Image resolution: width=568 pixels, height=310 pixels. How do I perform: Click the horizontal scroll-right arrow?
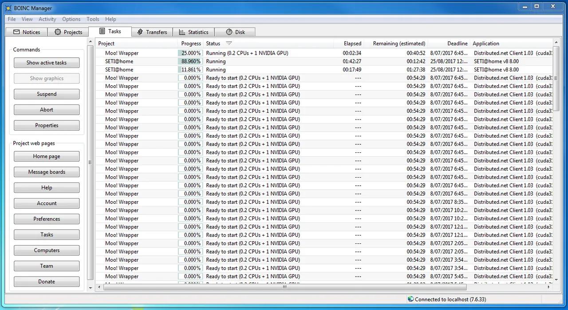pyautogui.click(x=549, y=287)
